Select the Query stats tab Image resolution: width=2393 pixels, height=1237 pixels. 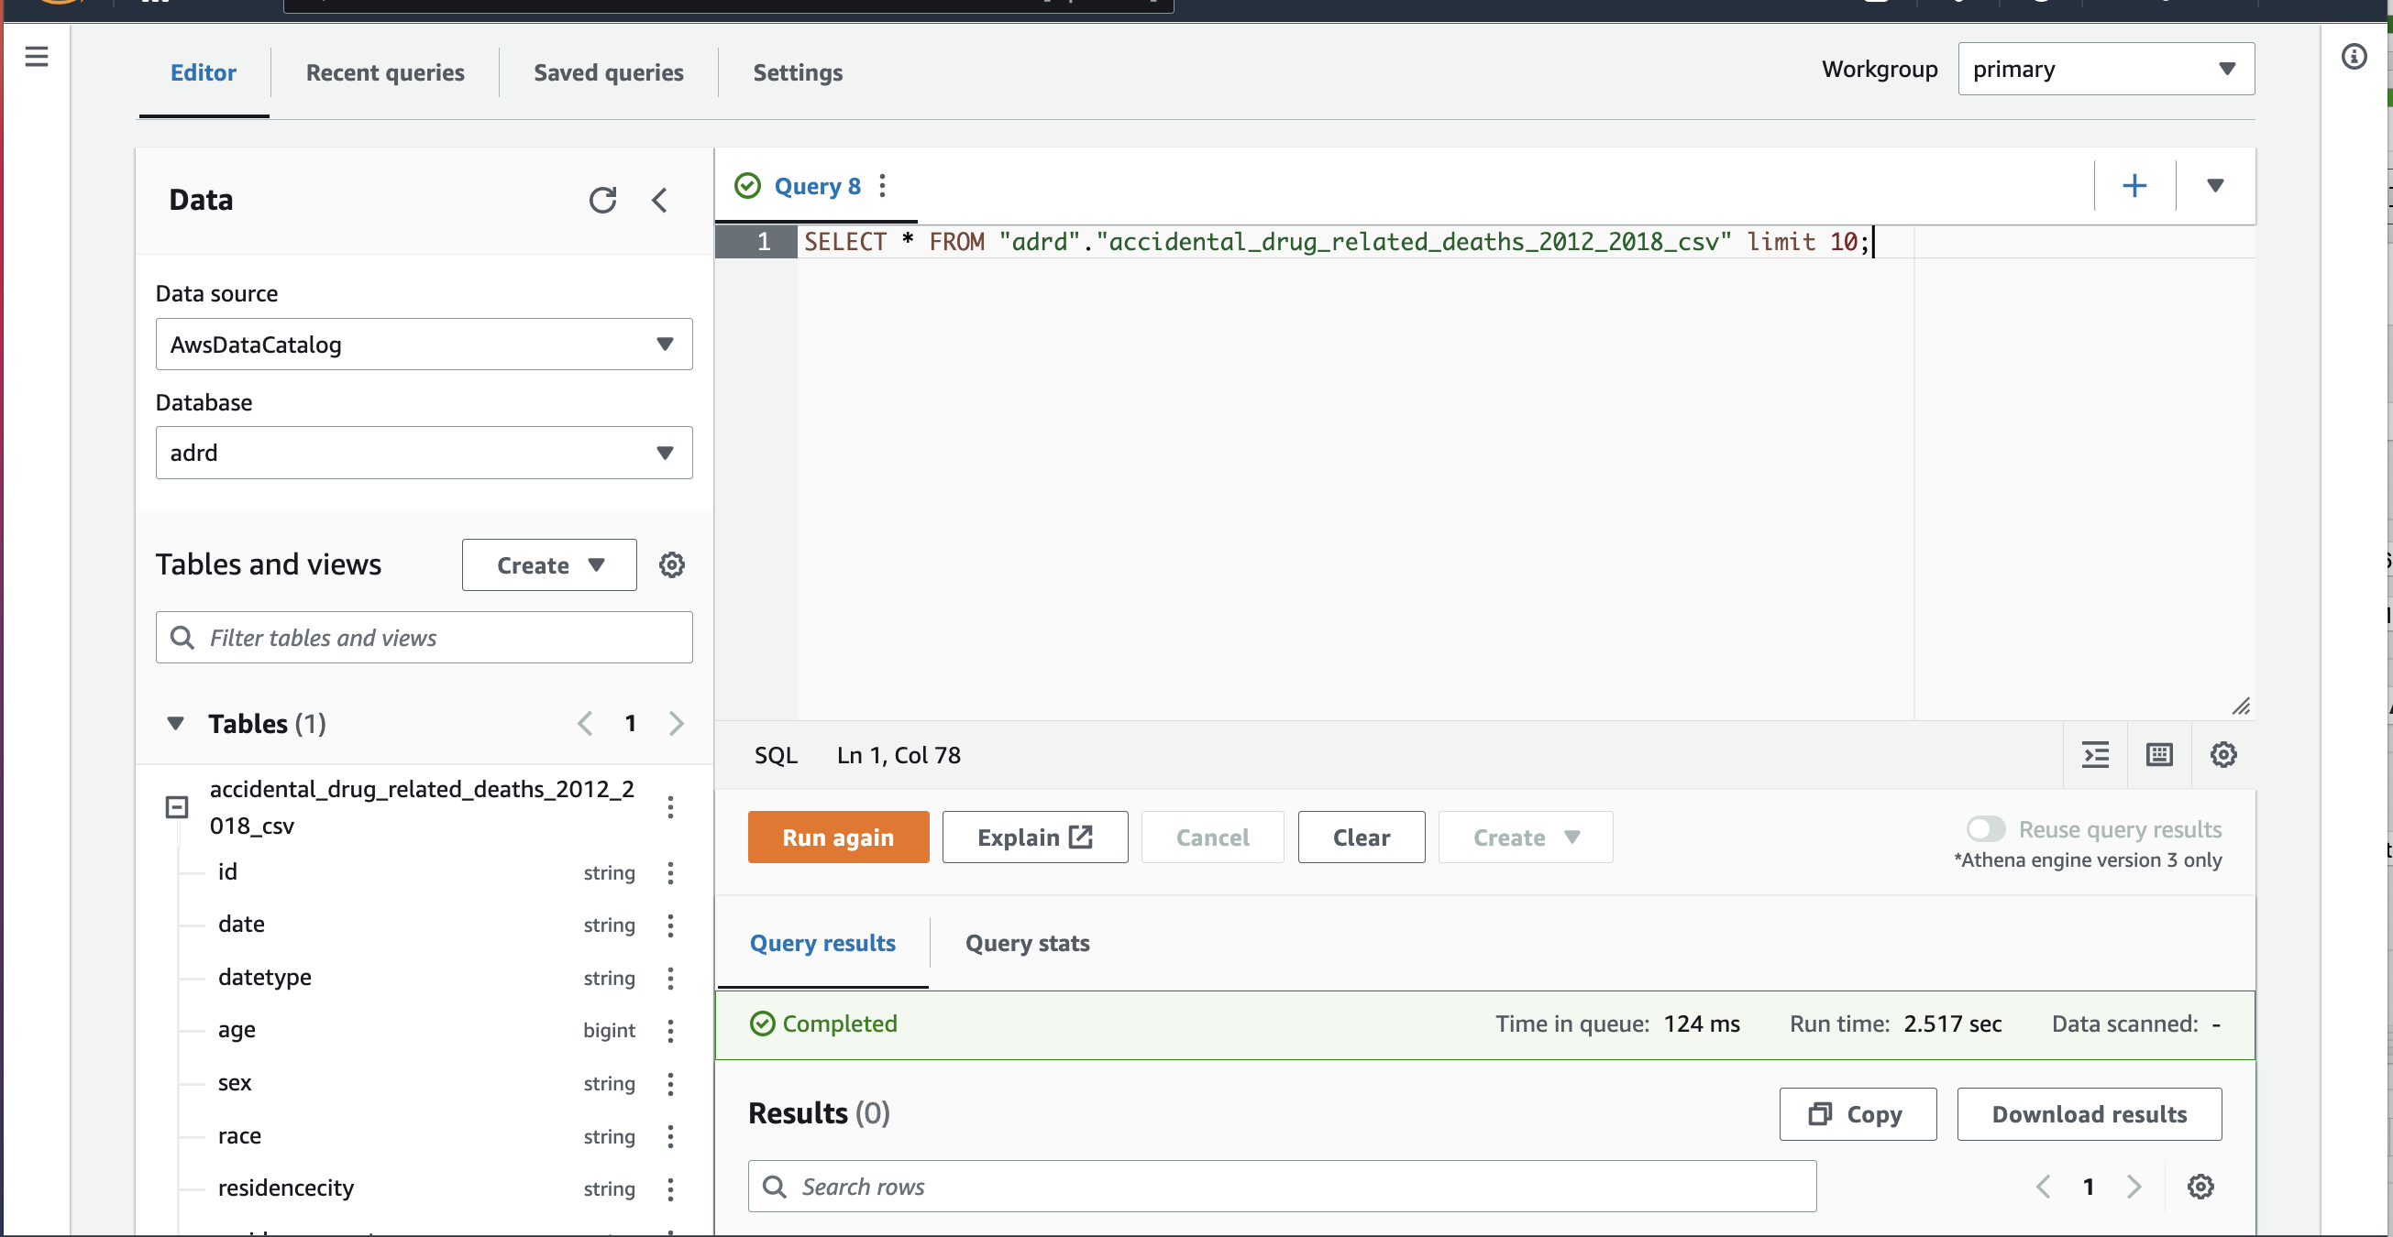(x=1028, y=943)
